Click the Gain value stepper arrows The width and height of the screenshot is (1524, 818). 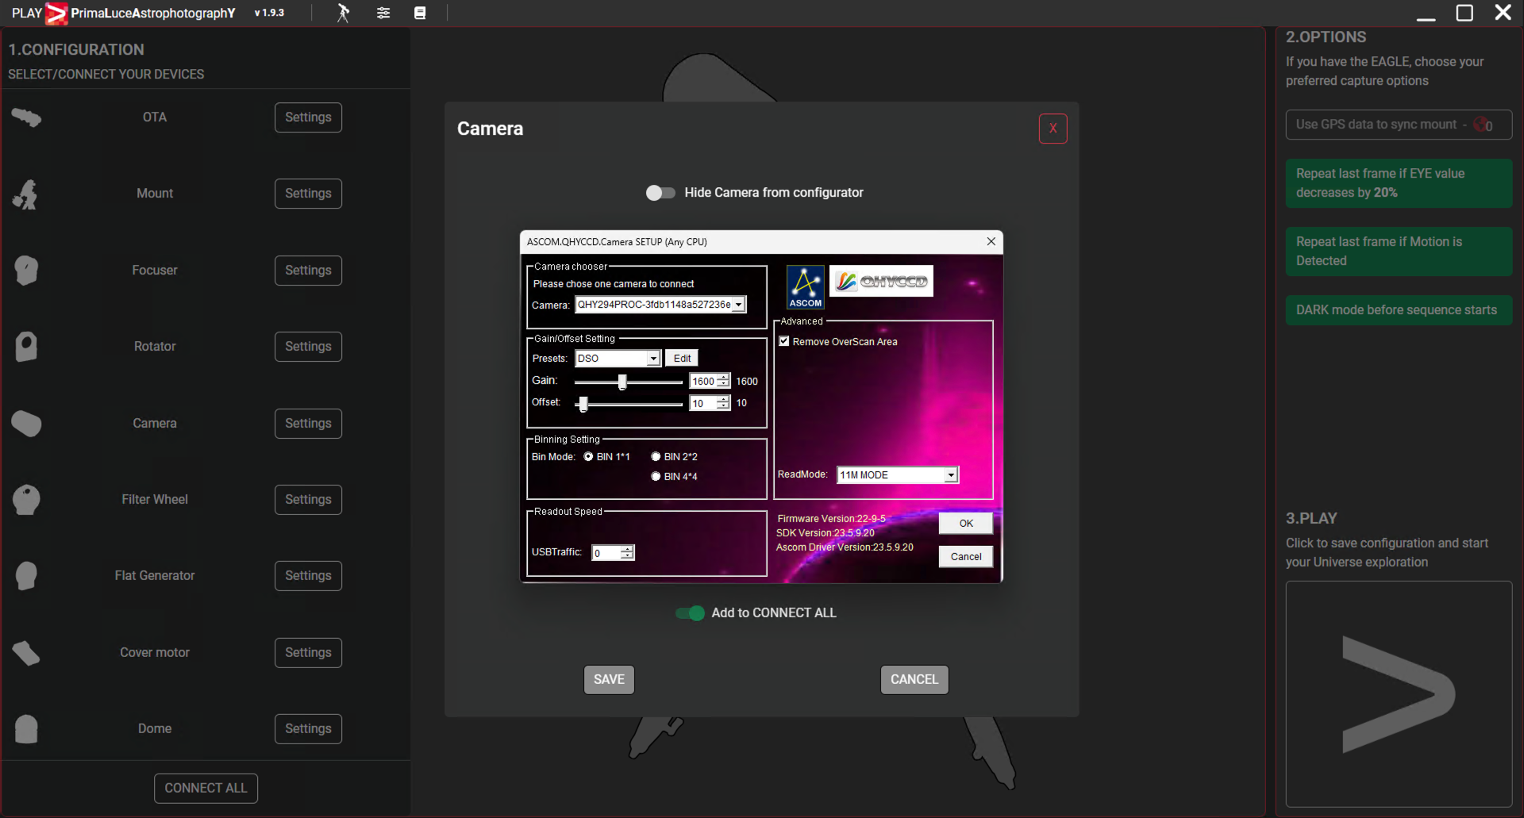(x=723, y=382)
